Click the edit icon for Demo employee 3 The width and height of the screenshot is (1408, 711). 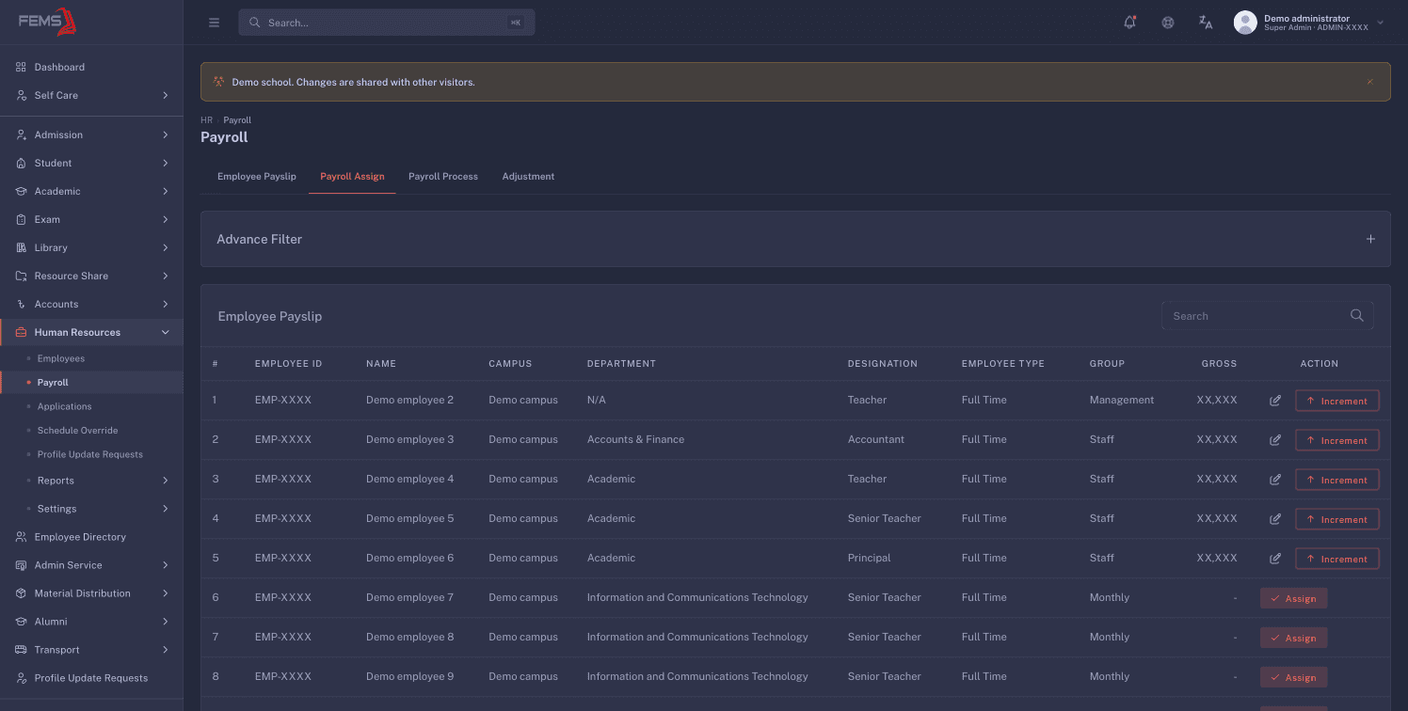[x=1275, y=440]
